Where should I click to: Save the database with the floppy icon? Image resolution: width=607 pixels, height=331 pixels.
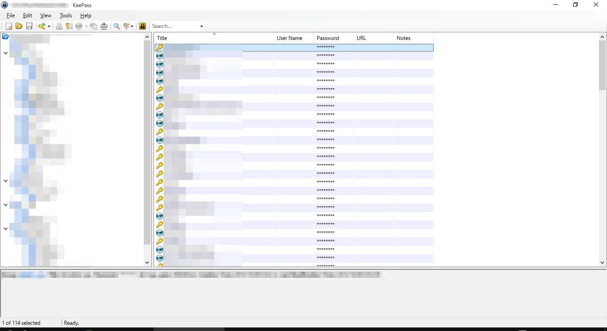[29, 26]
